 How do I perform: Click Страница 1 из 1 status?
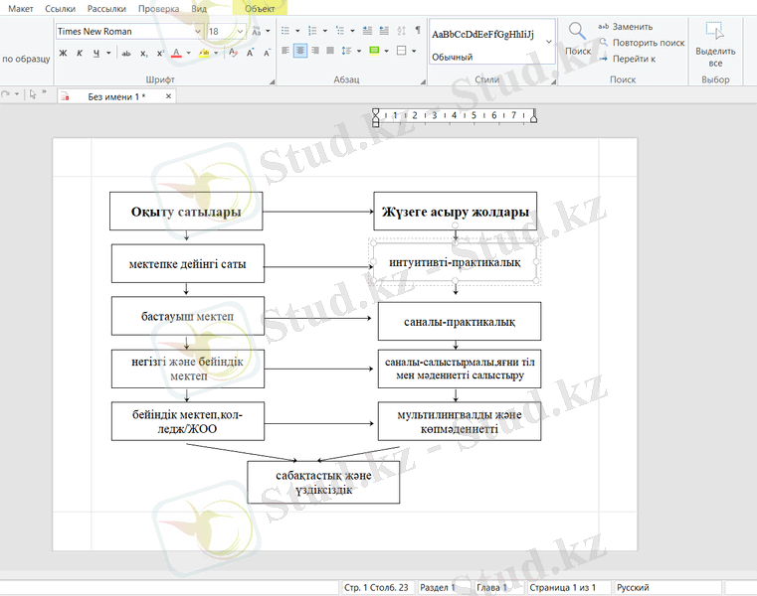[562, 587]
